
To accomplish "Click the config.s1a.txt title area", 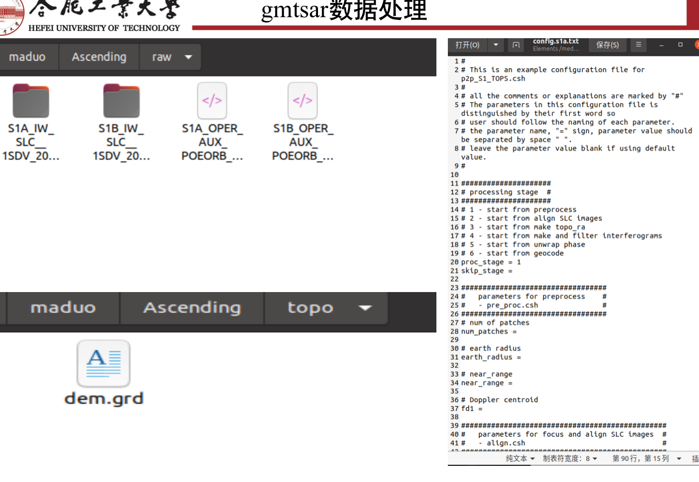I will [x=556, y=44].
